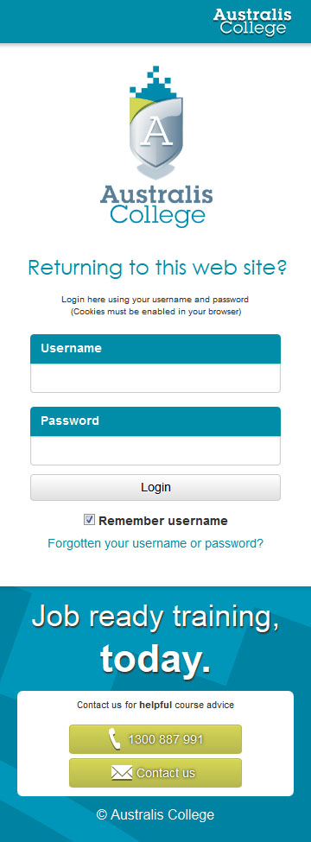Click the copyright Australis College footer text
This screenshot has width=311, height=842.
tap(155, 814)
